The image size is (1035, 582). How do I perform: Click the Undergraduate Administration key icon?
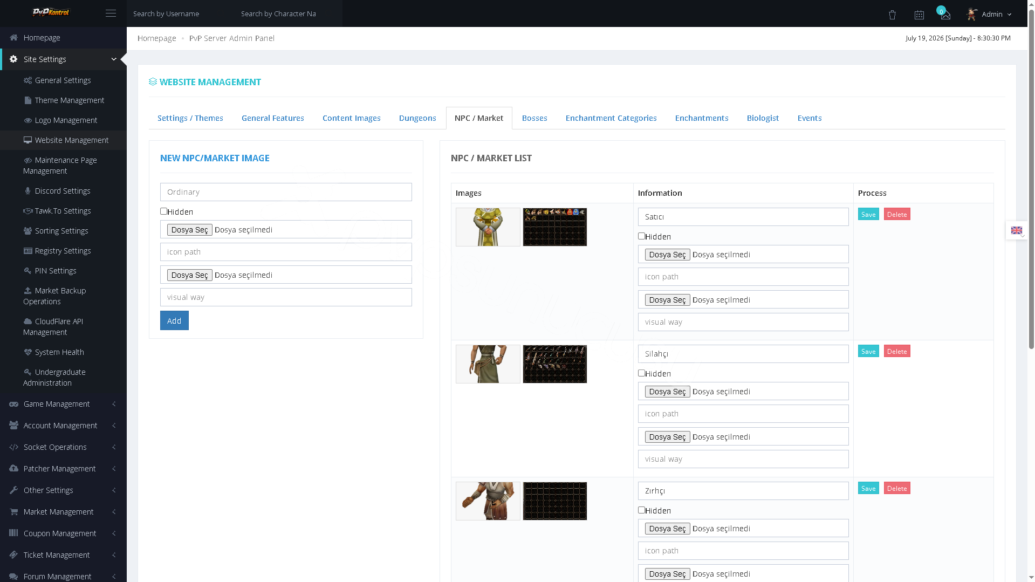28,372
